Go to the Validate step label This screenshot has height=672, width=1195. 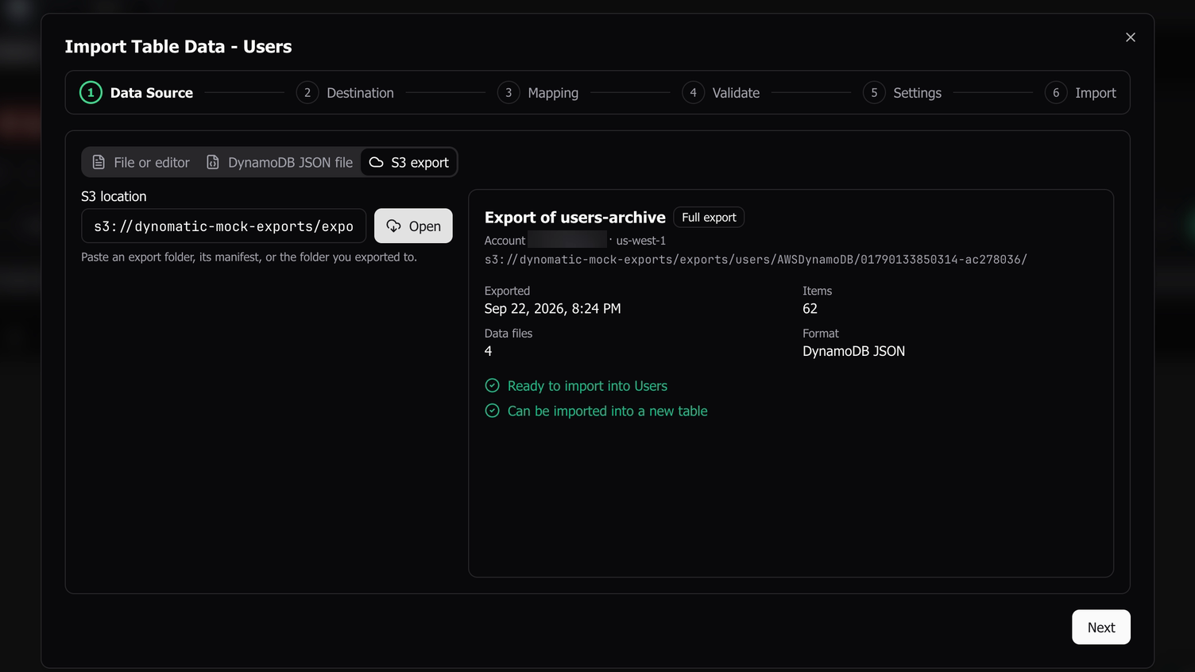(x=736, y=93)
